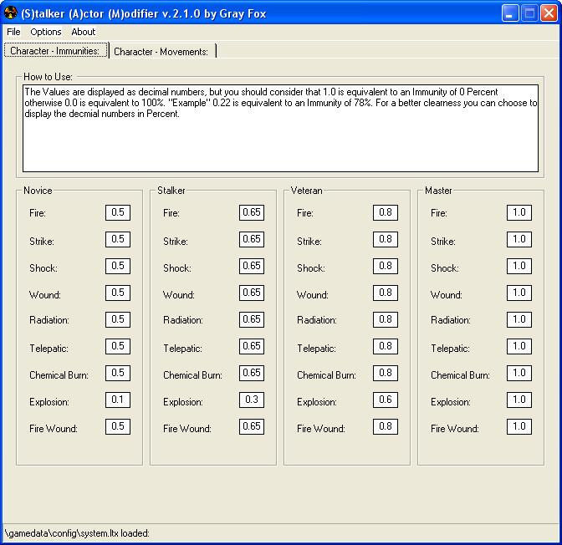
Task: Select the Character - Immunities tab
Action: tap(55, 51)
